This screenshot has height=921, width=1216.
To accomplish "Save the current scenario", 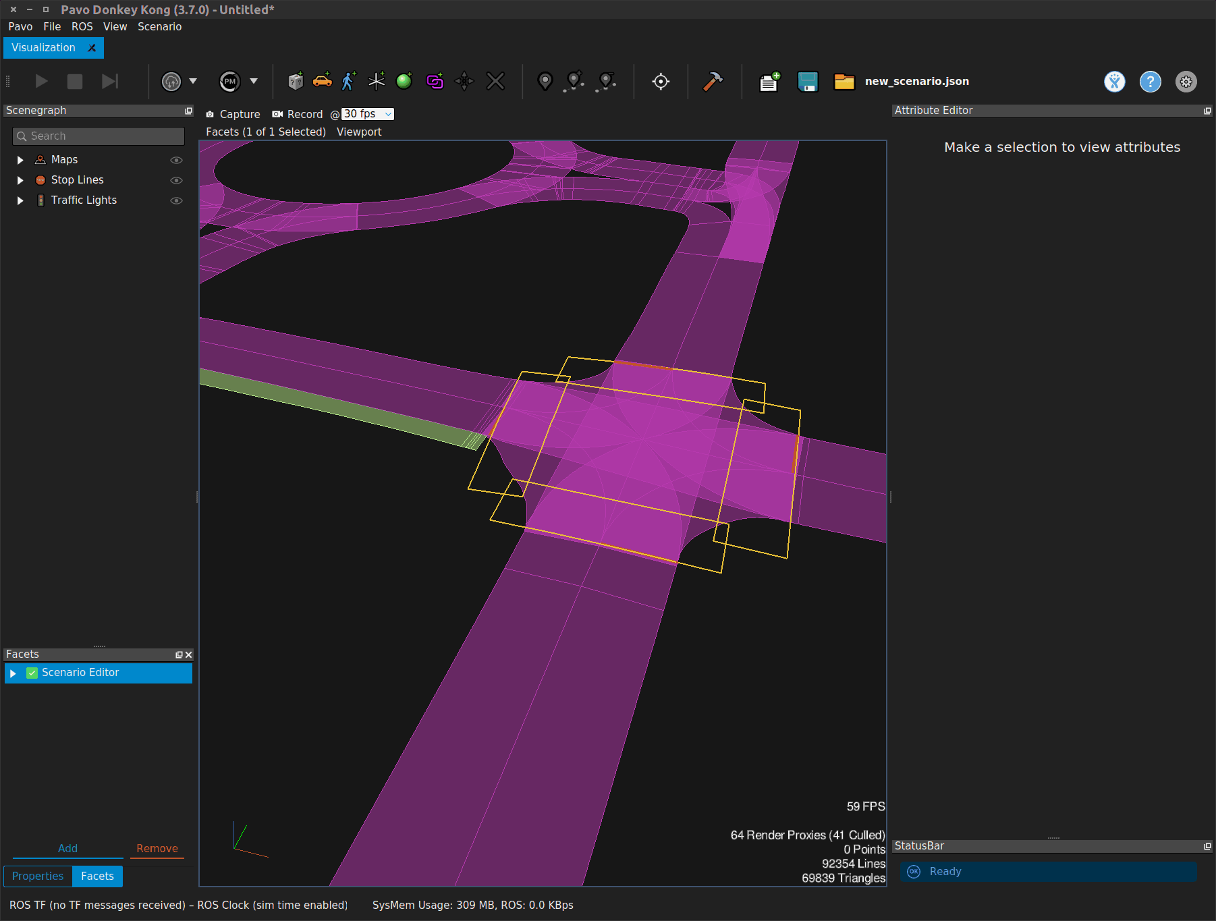I will 807,81.
